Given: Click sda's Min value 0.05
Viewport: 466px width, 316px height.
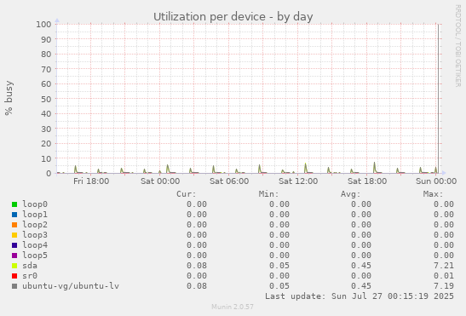Looking at the screenshot, I should [x=279, y=266].
